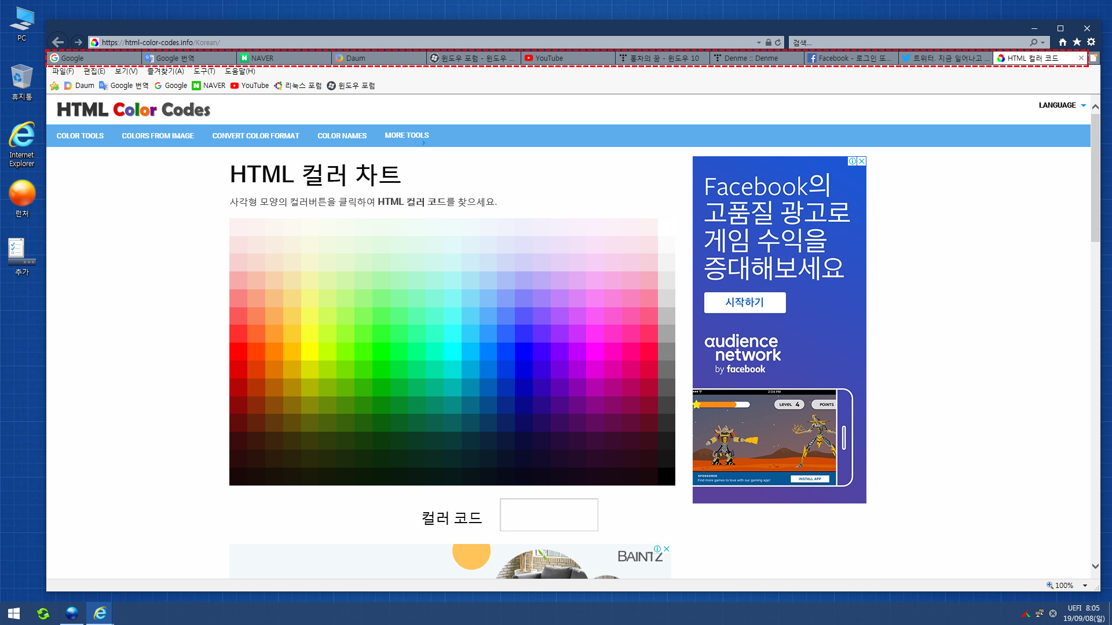The image size is (1112, 625).
Task: Switch to the 홍차의 꿈 tab
Action: tap(663, 58)
